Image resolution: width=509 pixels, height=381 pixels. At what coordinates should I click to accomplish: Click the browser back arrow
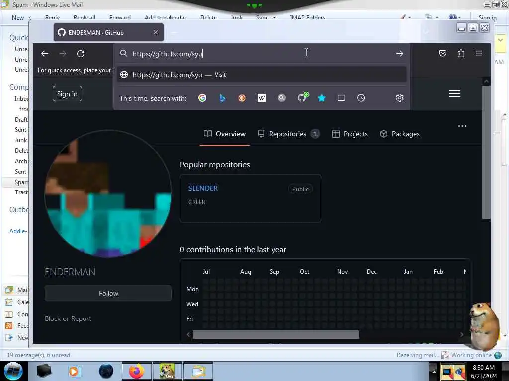[x=44, y=54]
